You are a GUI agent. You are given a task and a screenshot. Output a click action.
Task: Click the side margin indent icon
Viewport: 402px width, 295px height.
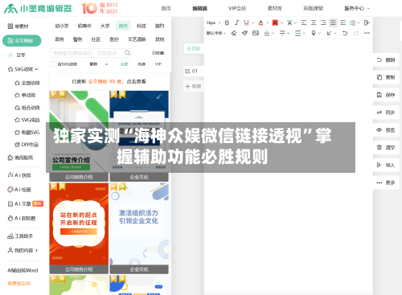pos(297,33)
